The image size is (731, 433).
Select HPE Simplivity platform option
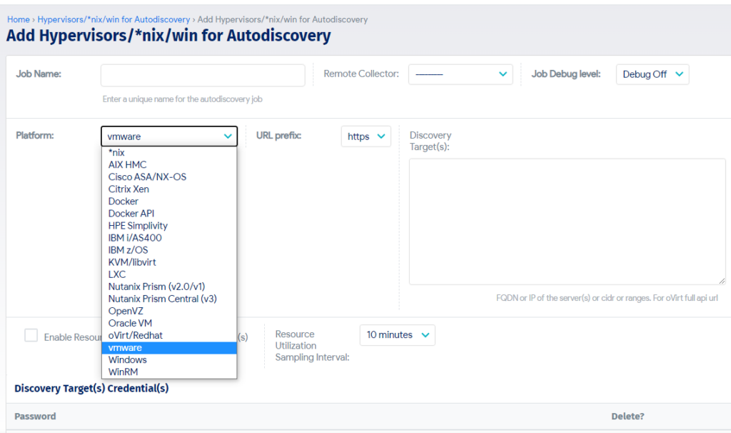click(169, 225)
